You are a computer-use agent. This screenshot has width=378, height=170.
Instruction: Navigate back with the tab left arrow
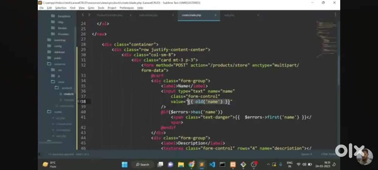coord(83,15)
